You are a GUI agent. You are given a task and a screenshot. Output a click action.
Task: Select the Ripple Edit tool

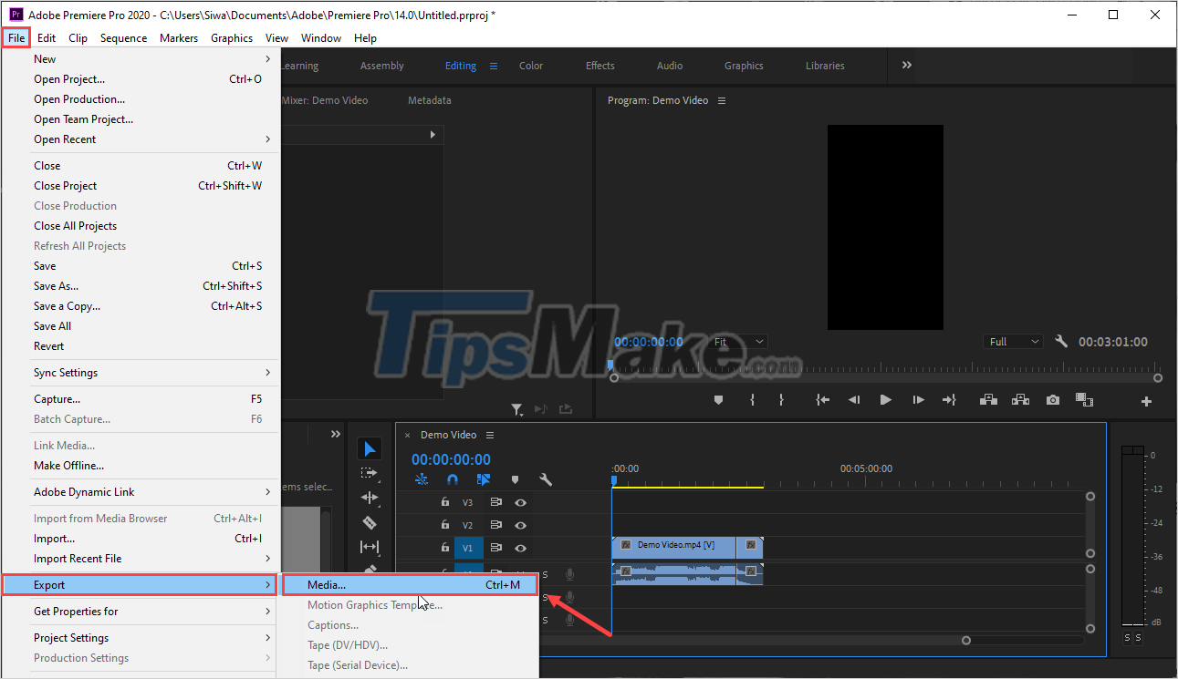click(x=370, y=498)
